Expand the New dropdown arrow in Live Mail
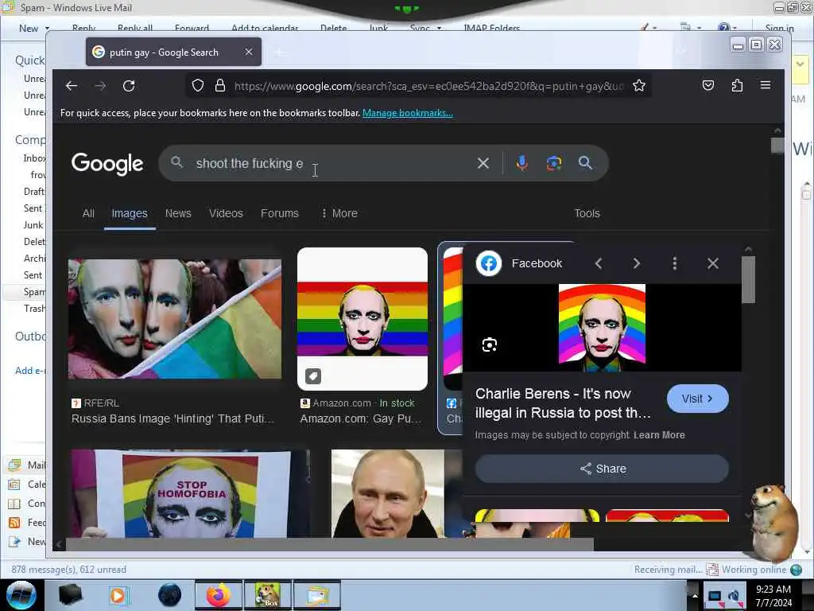 tap(47, 28)
